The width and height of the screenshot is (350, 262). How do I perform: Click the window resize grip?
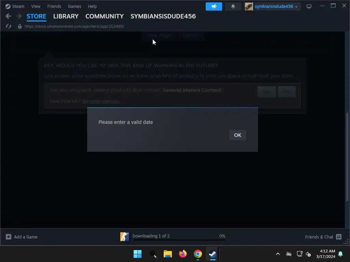pyautogui.click(x=347, y=242)
